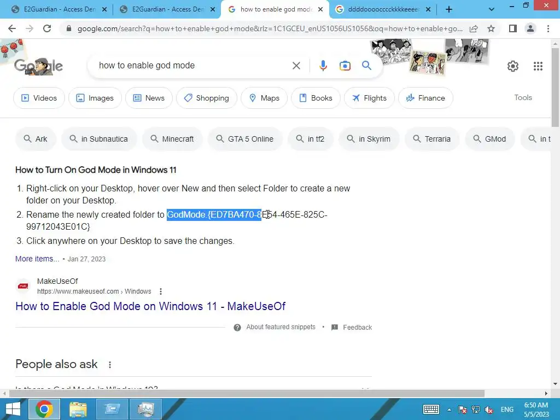
Task: Open More items link
Action: point(37,259)
